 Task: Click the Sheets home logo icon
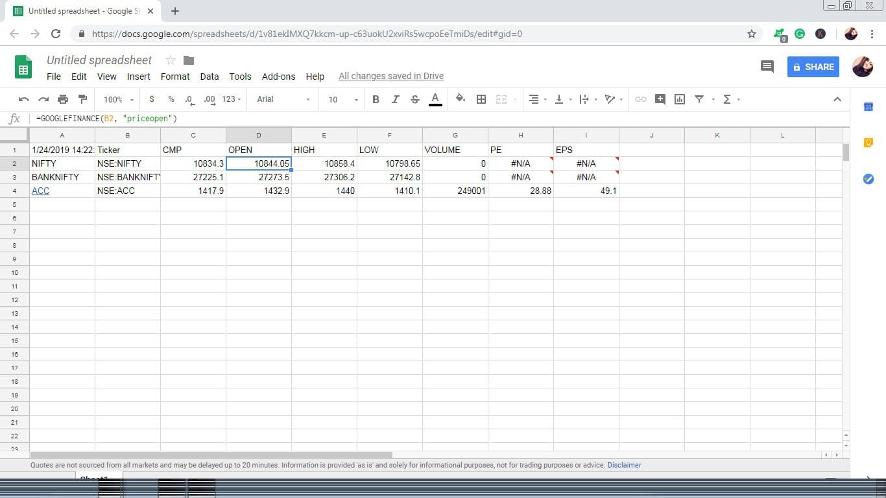click(x=23, y=67)
